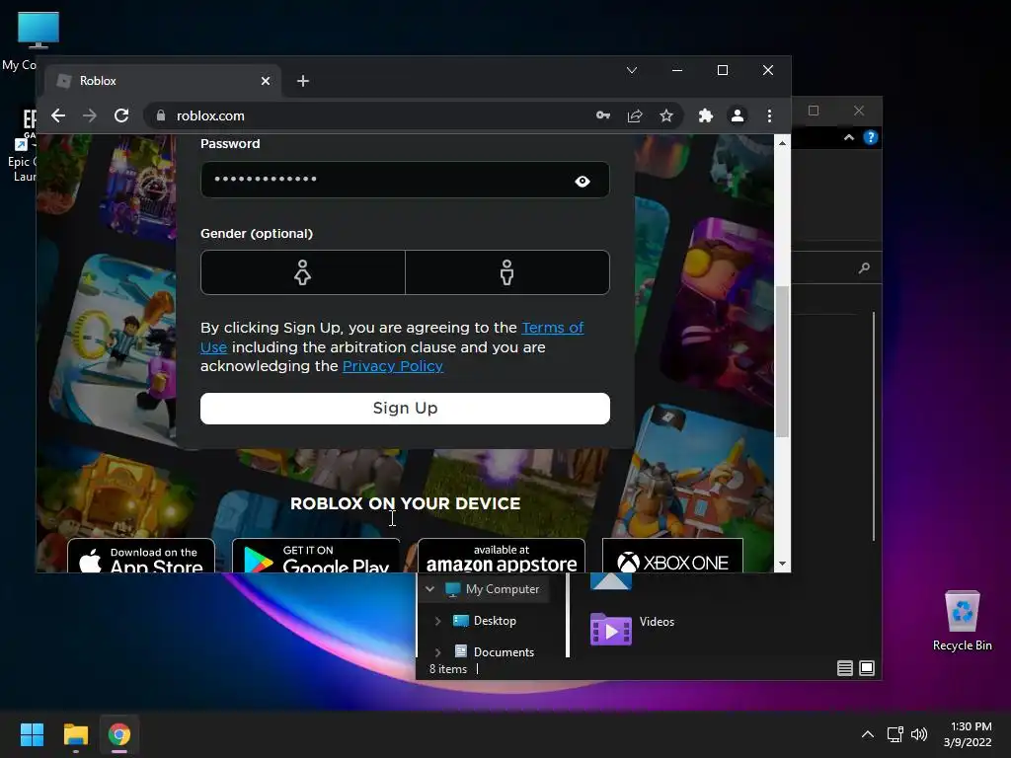Click the Sign Up button
This screenshot has width=1011, height=758.
pyautogui.click(x=405, y=408)
